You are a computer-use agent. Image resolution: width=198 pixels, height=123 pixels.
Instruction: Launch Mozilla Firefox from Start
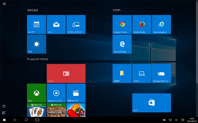[142, 24]
